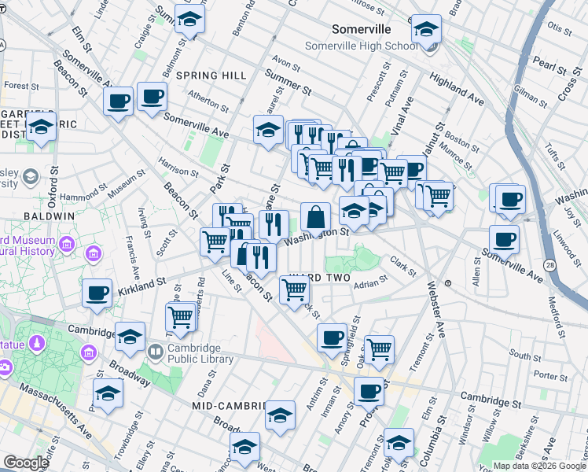Click the shopping cart marker left of Beacon St junction
Image resolution: width=588 pixels, height=472 pixels.
click(x=215, y=243)
